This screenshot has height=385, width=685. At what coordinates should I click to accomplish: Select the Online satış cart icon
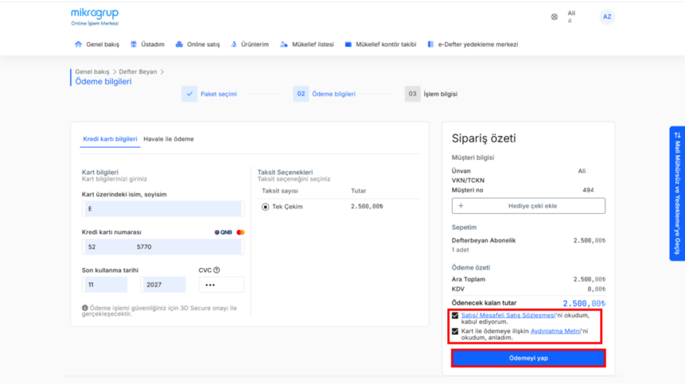[x=179, y=44]
